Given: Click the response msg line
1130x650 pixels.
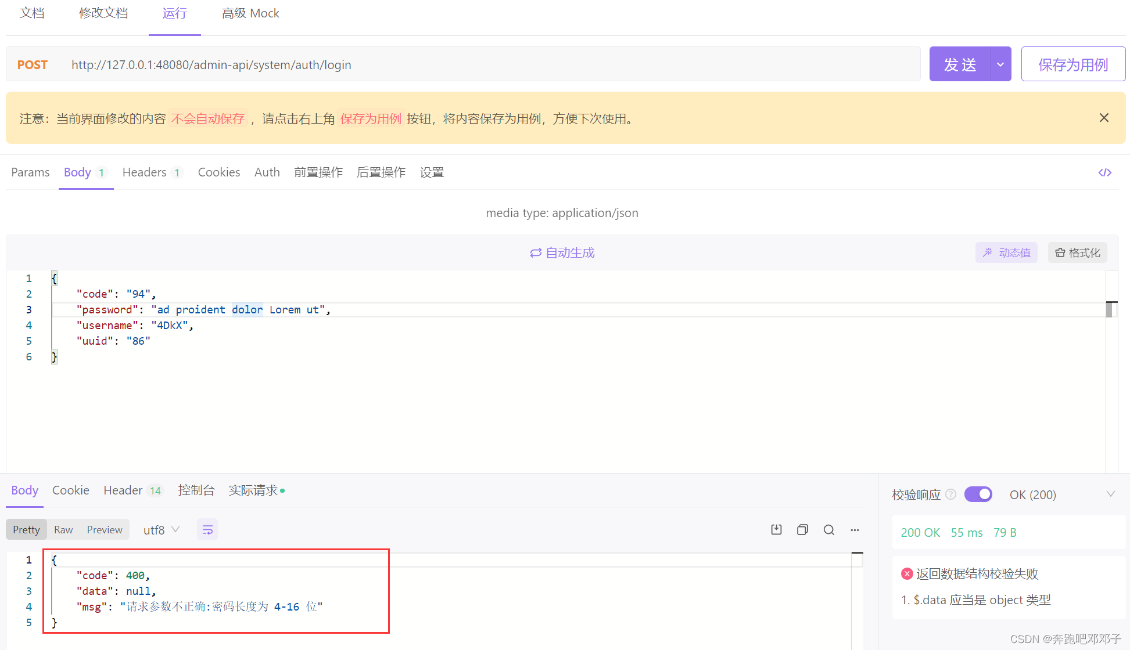Looking at the screenshot, I should (199, 607).
